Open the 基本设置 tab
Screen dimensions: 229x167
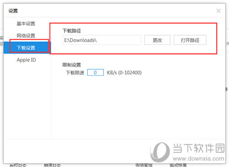(x=26, y=24)
